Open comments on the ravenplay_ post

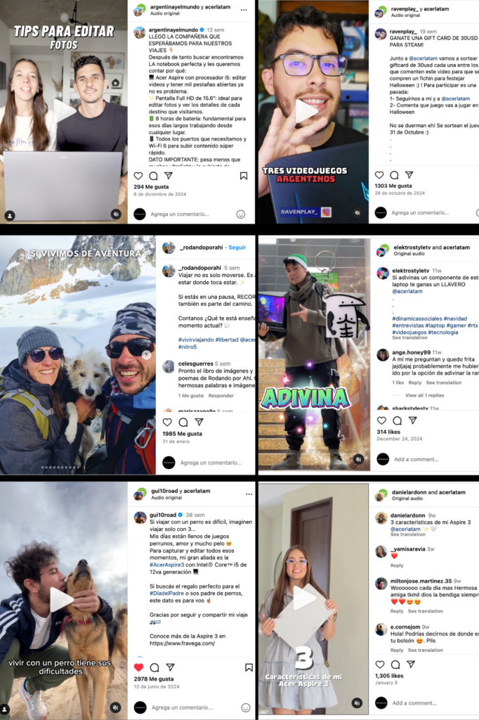[394, 175]
